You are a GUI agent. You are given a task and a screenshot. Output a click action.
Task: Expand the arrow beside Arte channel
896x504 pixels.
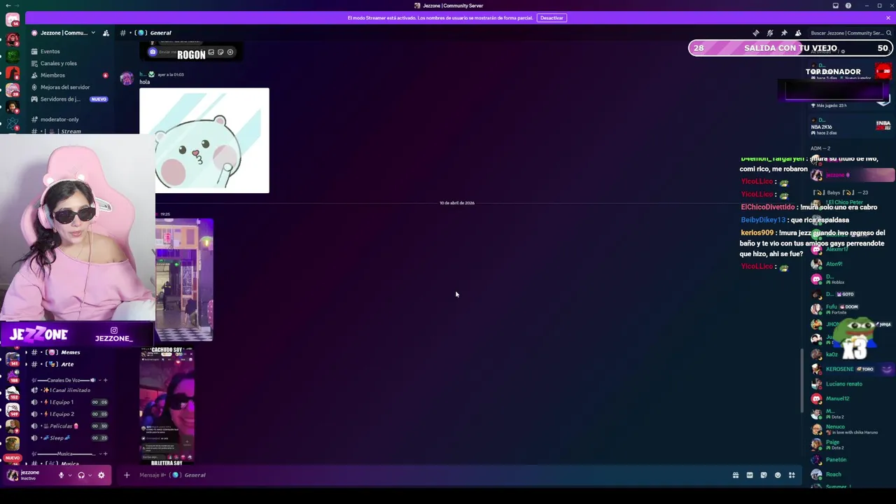coord(27,364)
